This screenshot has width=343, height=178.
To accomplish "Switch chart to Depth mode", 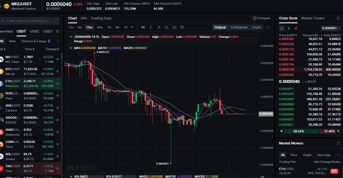I will point(256,27).
